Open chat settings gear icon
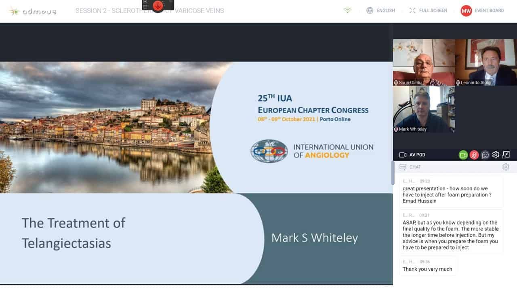Viewport: 517px width, 291px height. click(x=506, y=167)
